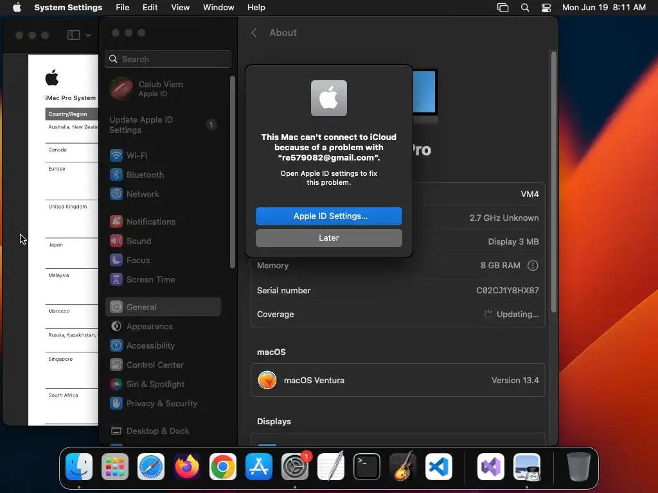Click United Kingdom in background document
Image resolution: width=658 pixels, height=493 pixels.
[67, 207]
